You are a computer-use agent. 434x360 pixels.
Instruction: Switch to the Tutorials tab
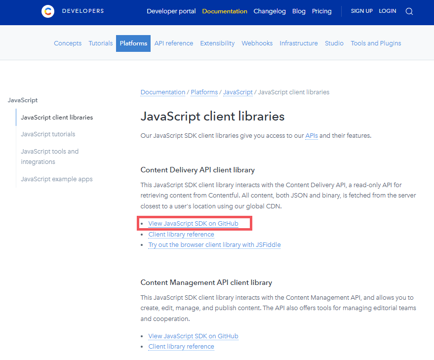(x=100, y=43)
